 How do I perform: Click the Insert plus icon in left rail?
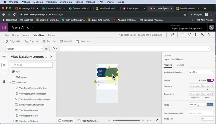[x=4, y=73]
